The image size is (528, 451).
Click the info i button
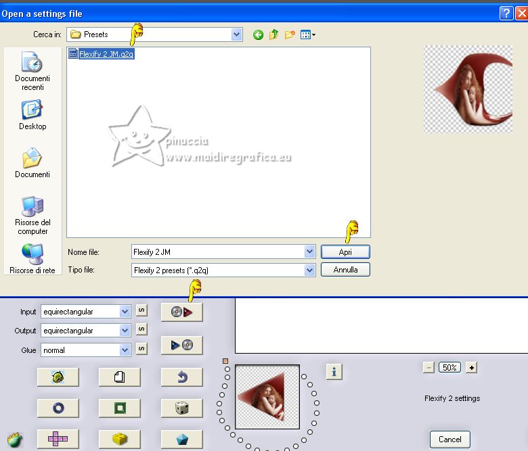pos(334,372)
